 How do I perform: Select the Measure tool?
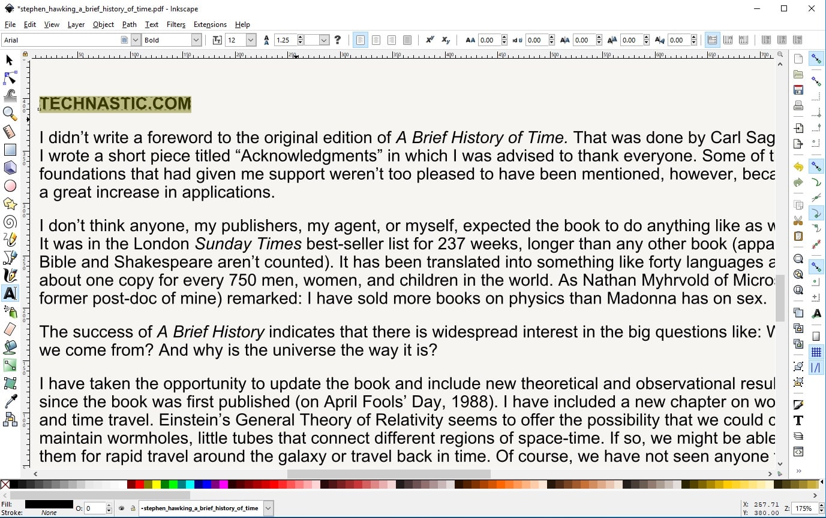coord(10,131)
